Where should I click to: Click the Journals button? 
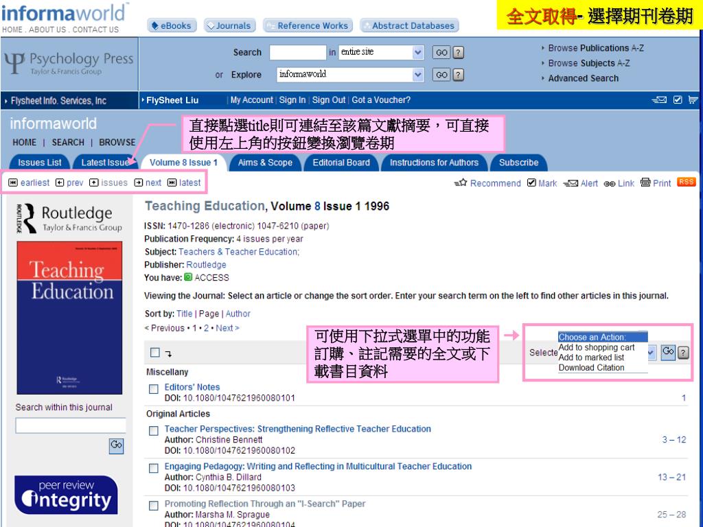click(x=229, y=25)
